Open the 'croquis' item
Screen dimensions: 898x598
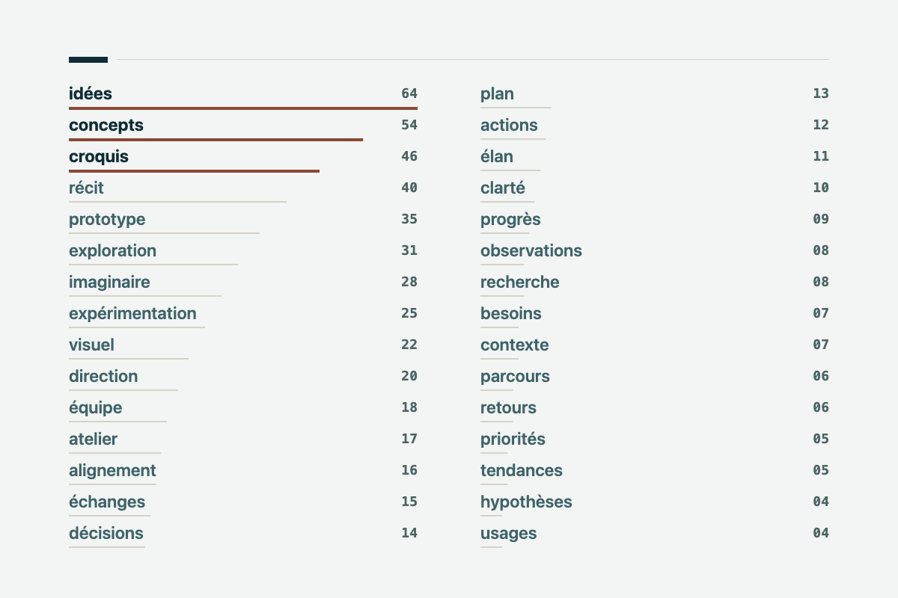point(99,157)
